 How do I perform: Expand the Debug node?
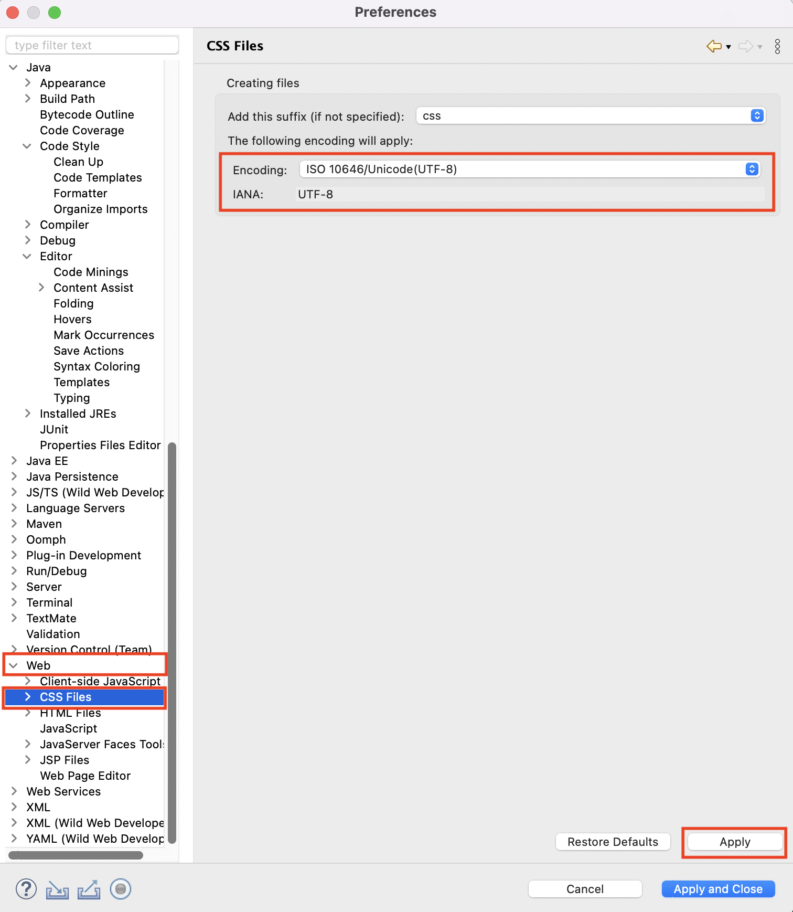28,240
